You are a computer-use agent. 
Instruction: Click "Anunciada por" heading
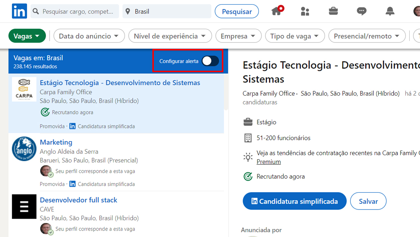261,230
